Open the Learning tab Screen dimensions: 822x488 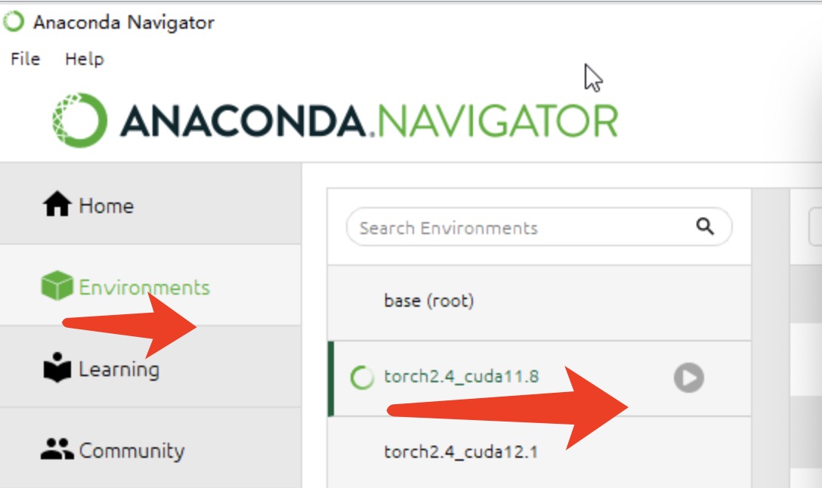pos(119,369)
